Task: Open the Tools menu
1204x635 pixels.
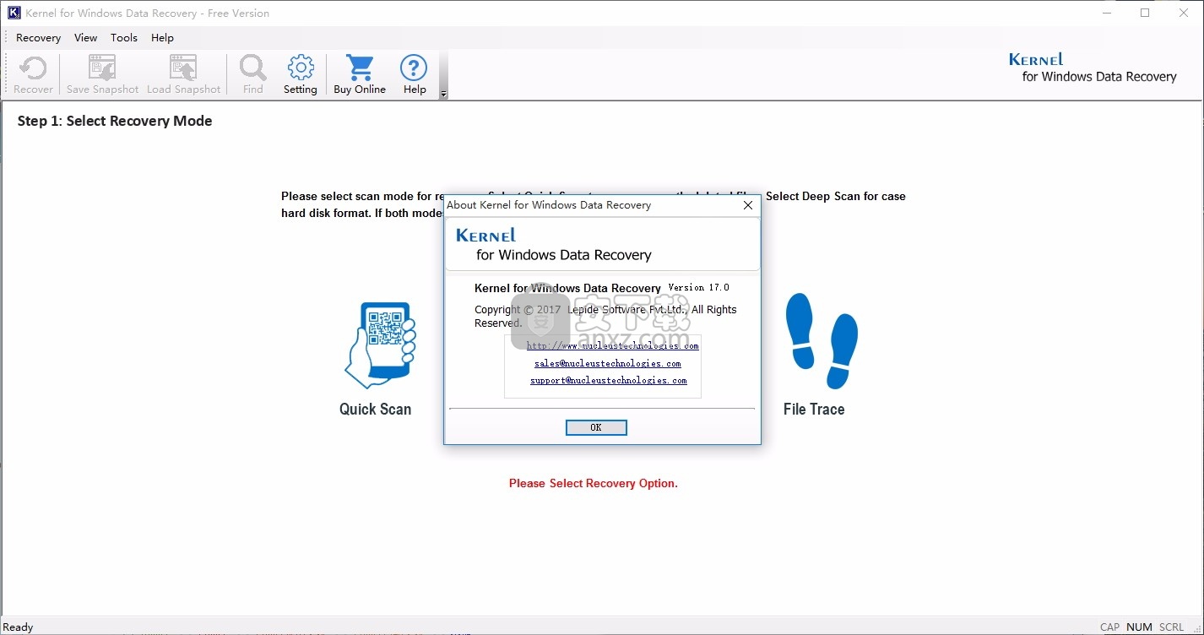Action: coord(124,38)
